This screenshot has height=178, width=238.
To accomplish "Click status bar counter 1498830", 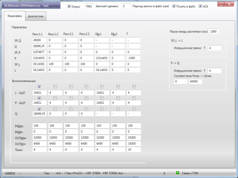I will [x=10, y=173].
